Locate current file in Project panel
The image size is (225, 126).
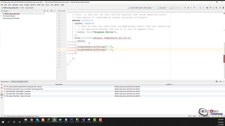(x=45, y=11)
